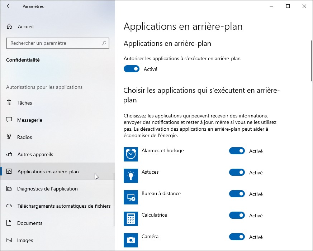Click the Astuces lightbulb icon
This screenshot has height=251, width=313.
coord(131,176)
